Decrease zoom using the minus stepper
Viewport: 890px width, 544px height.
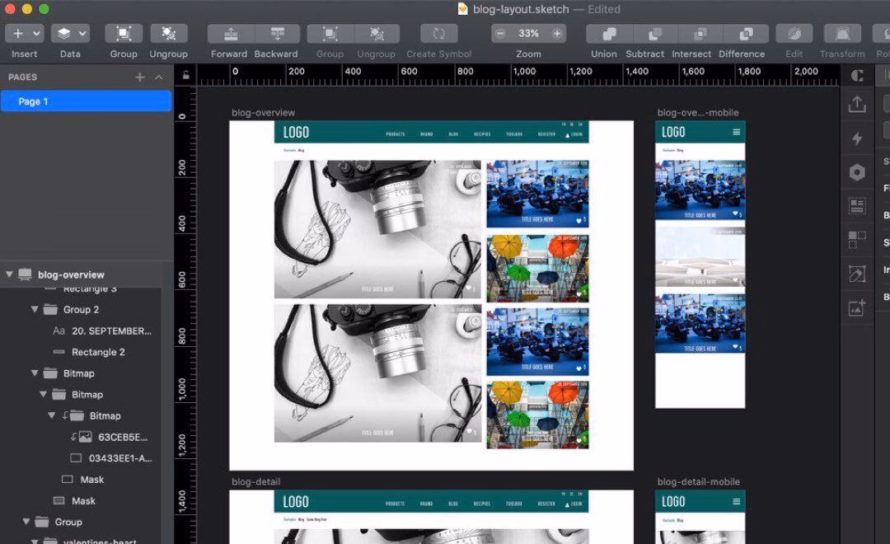pyautogui.click(x=500, y=33)
